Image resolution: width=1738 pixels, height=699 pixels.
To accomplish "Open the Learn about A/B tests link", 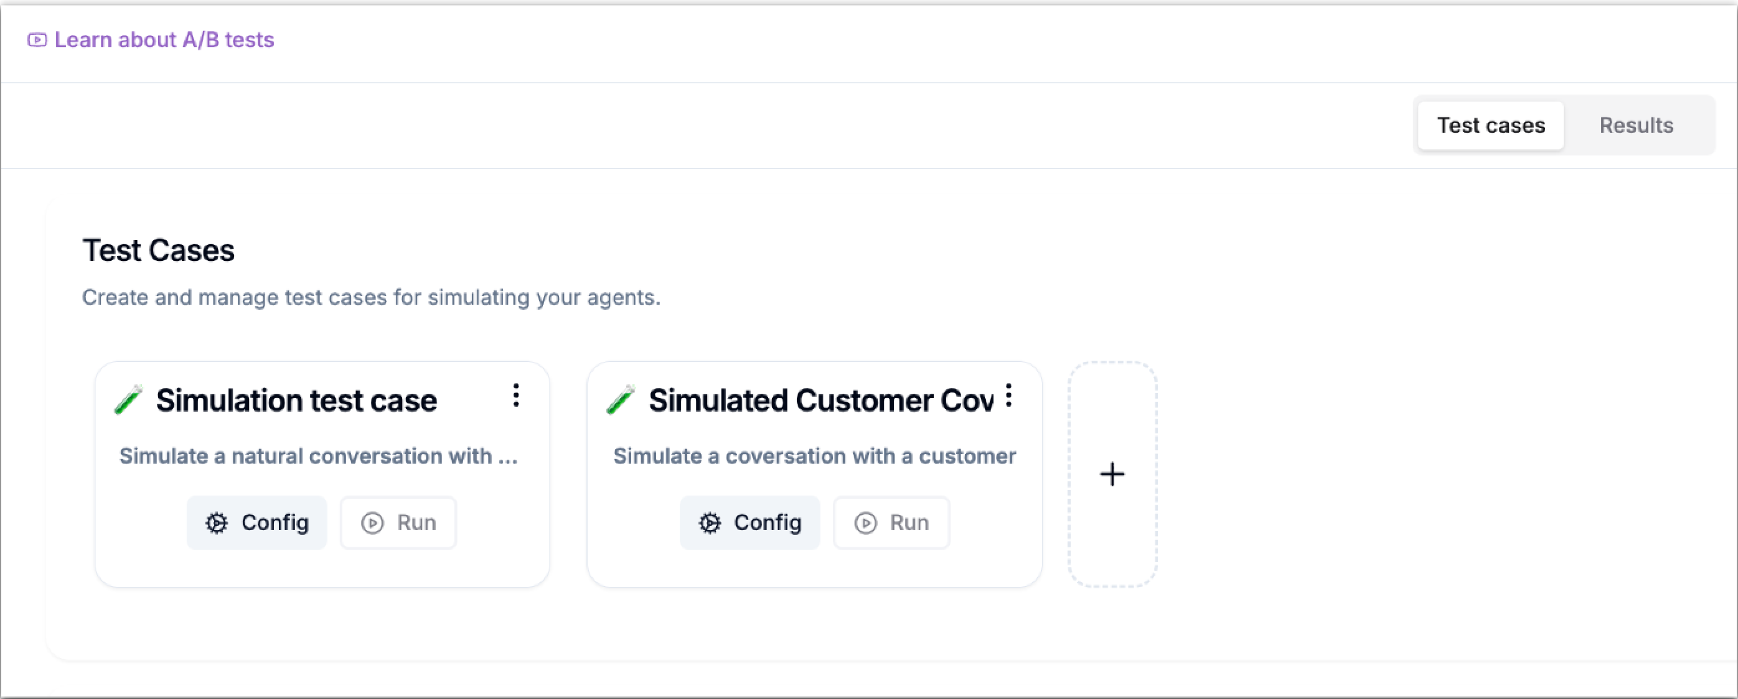I will coord(164,40).
